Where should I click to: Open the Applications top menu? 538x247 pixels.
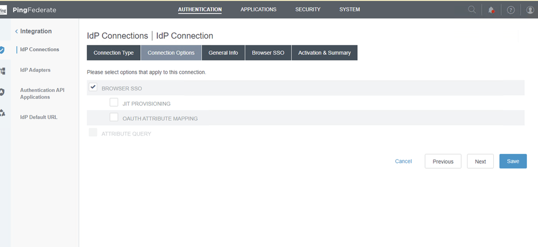[258, 9]
